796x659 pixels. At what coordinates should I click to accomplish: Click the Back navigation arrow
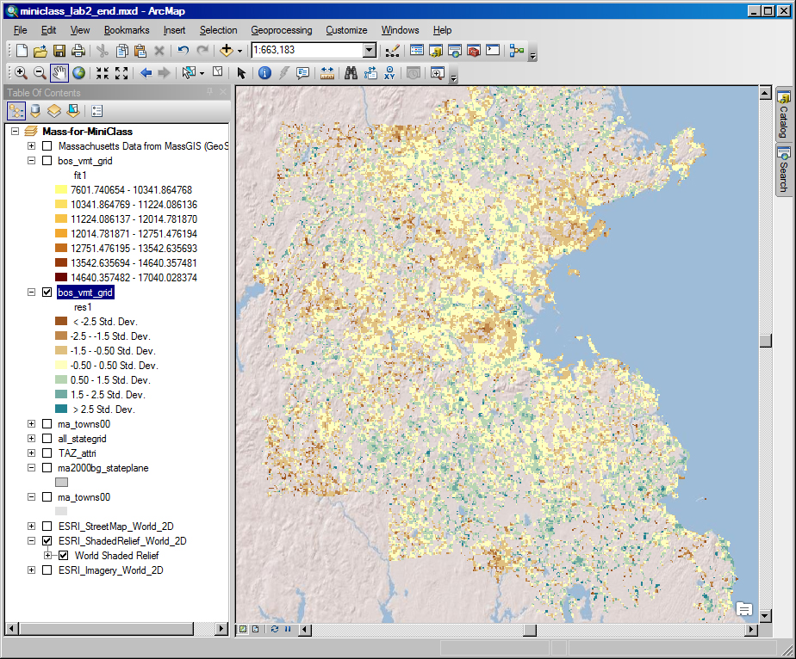click(146, 73)
